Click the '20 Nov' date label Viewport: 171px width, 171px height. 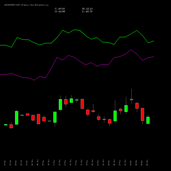92,162
